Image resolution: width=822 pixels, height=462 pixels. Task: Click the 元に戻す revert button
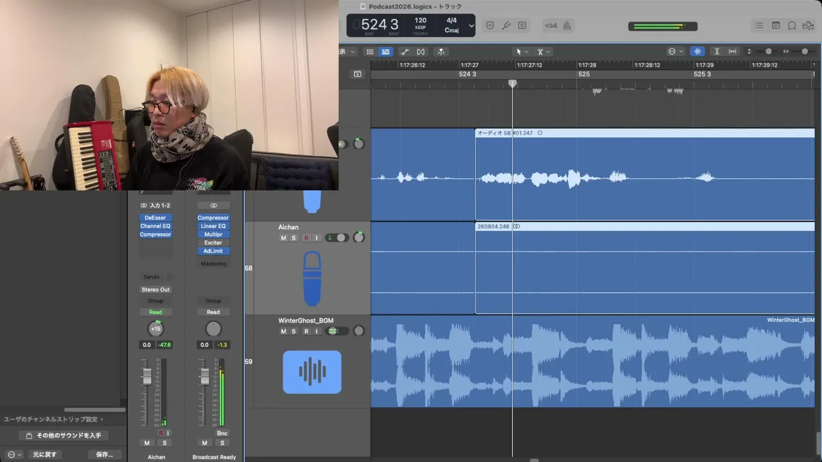coord(45,454)
